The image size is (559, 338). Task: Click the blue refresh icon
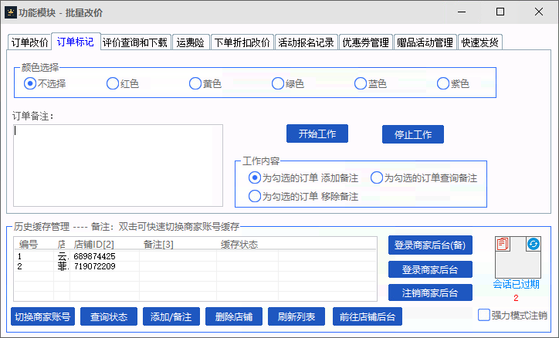pyautogui.click(x=533, y=244)
